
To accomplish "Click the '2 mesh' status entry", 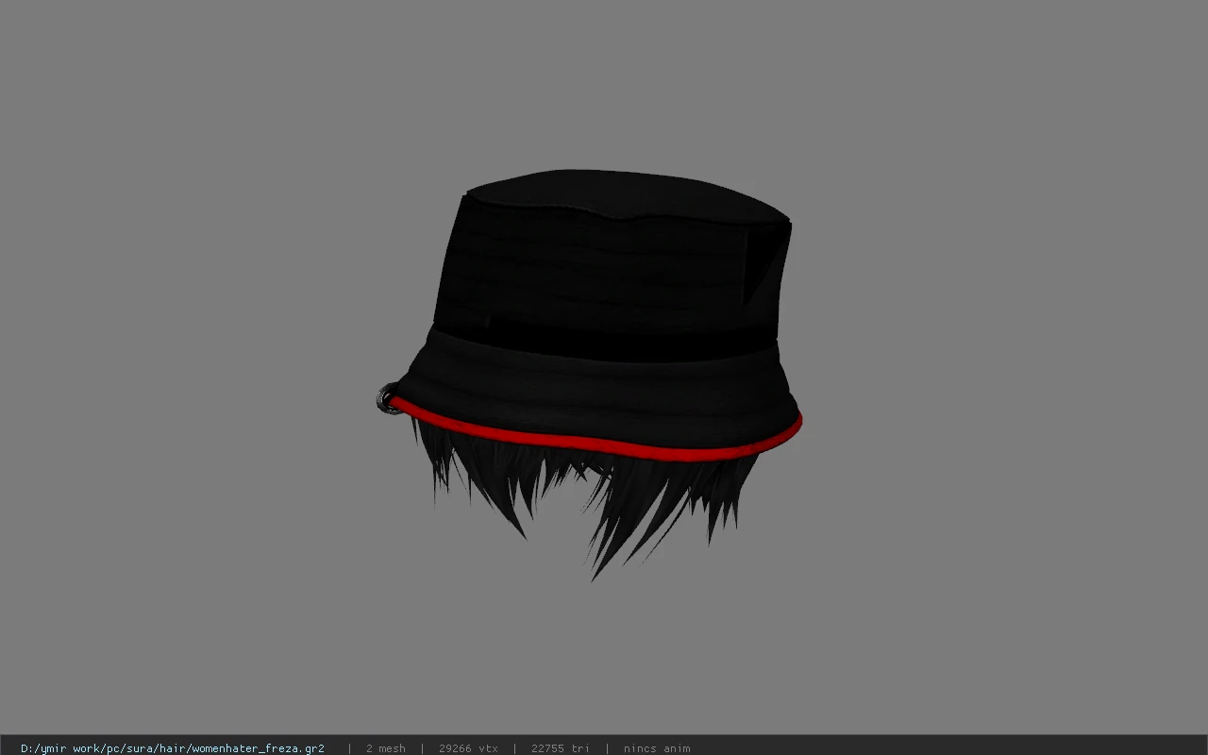I will (x=386, y=748).
